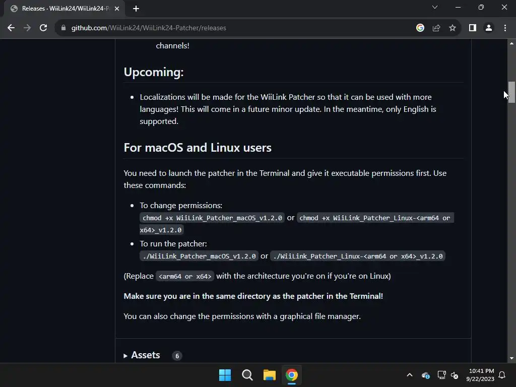Share this page using share icon
The image size is (516, 387).
tap(436, 28)
